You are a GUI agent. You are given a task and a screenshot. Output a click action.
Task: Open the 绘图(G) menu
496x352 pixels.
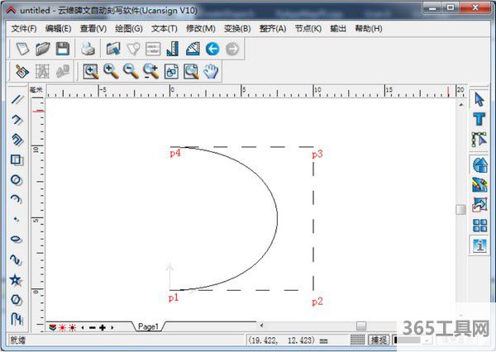coord(129,28)
